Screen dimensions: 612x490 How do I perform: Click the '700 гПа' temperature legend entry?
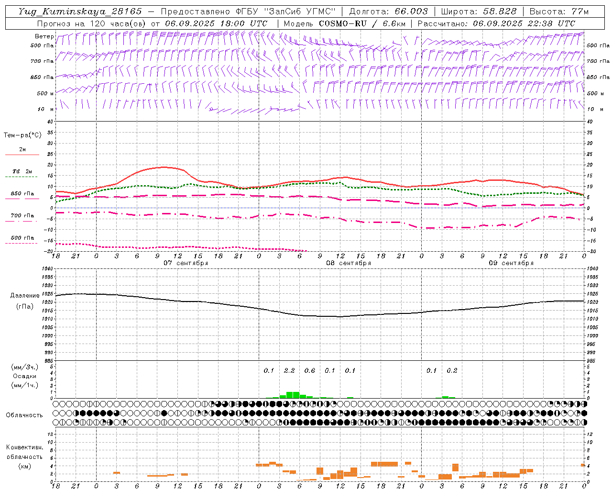click(x=22, y=216)
